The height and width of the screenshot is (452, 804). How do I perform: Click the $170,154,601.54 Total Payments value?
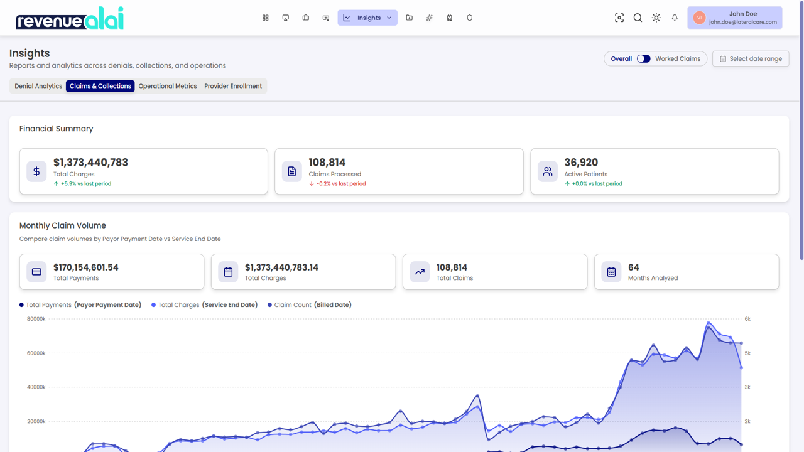[86, 267]
